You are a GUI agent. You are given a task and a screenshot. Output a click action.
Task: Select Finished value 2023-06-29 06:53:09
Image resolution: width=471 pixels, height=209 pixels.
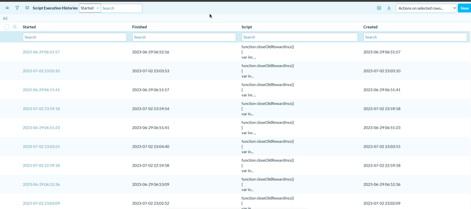[150, 184]
